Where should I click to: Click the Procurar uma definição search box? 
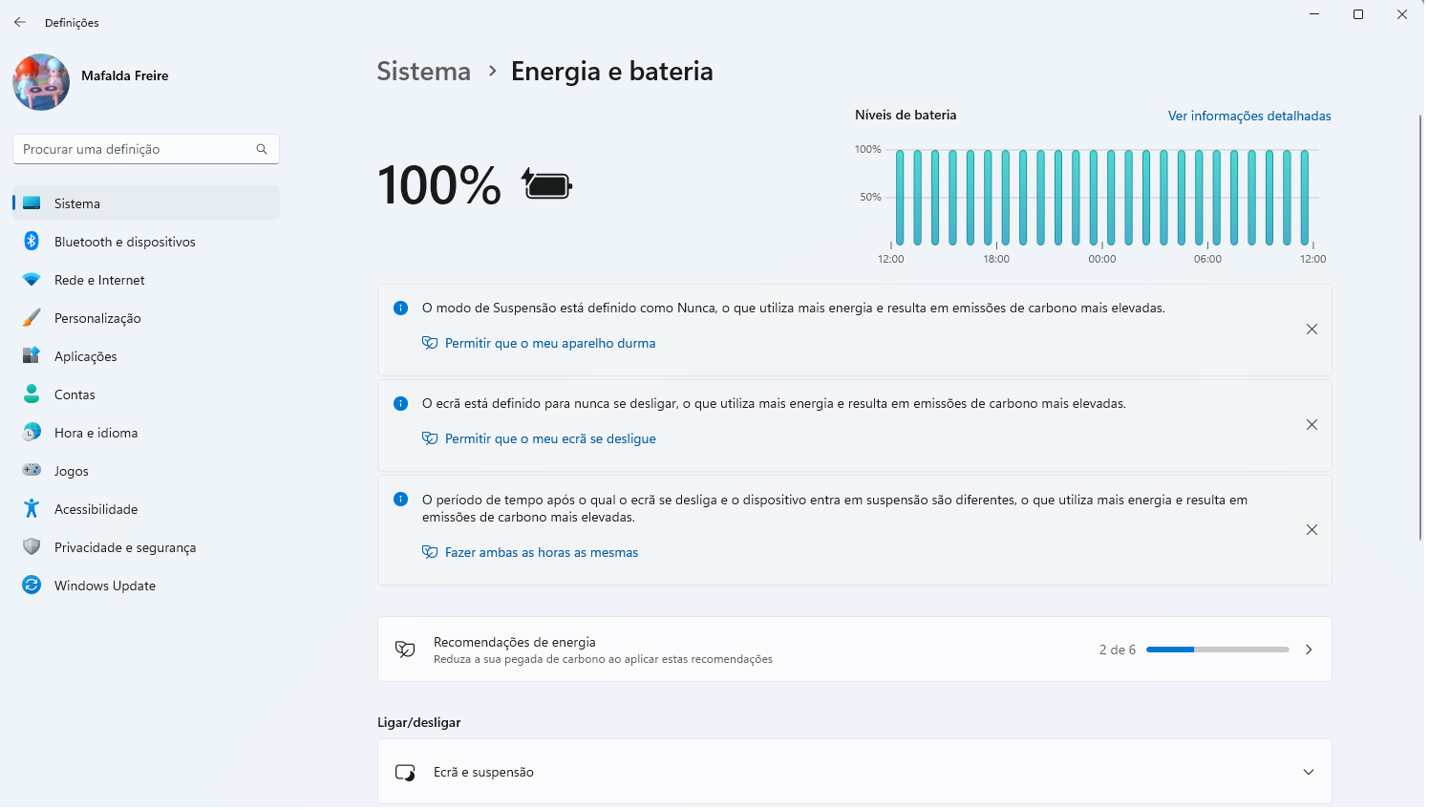tap(134, 149)
